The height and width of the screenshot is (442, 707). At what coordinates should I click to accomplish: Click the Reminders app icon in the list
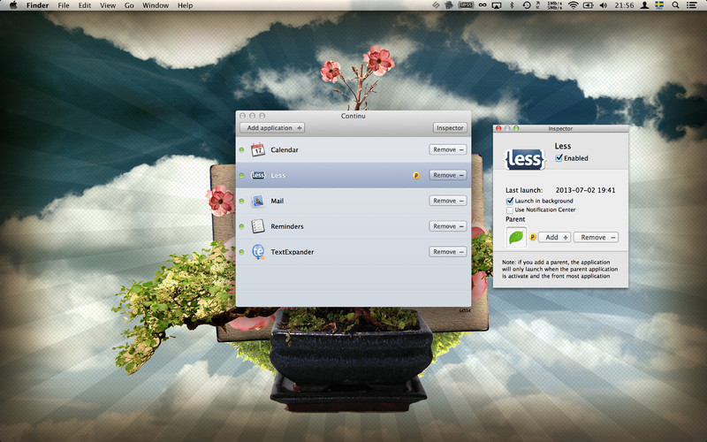tap(258, 226)
